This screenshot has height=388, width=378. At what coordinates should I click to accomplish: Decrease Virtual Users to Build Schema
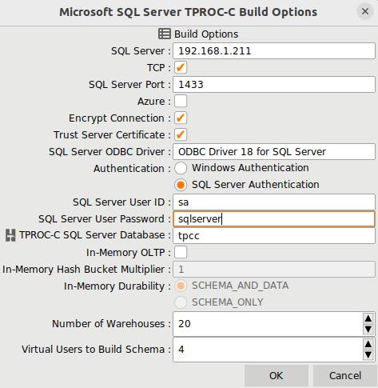368,354
